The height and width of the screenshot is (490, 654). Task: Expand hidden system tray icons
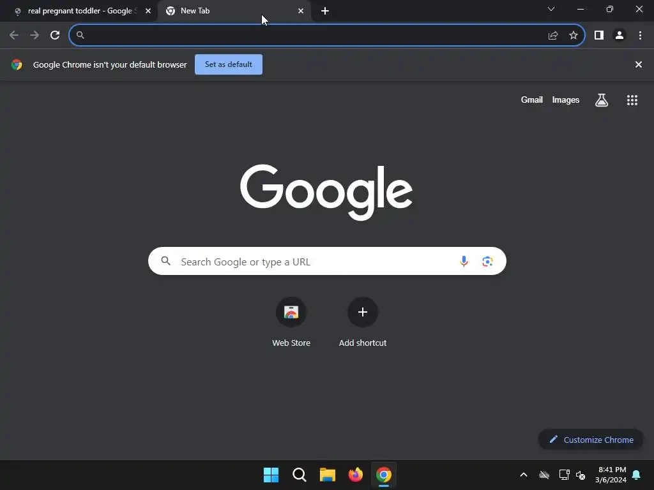point(524,475)
